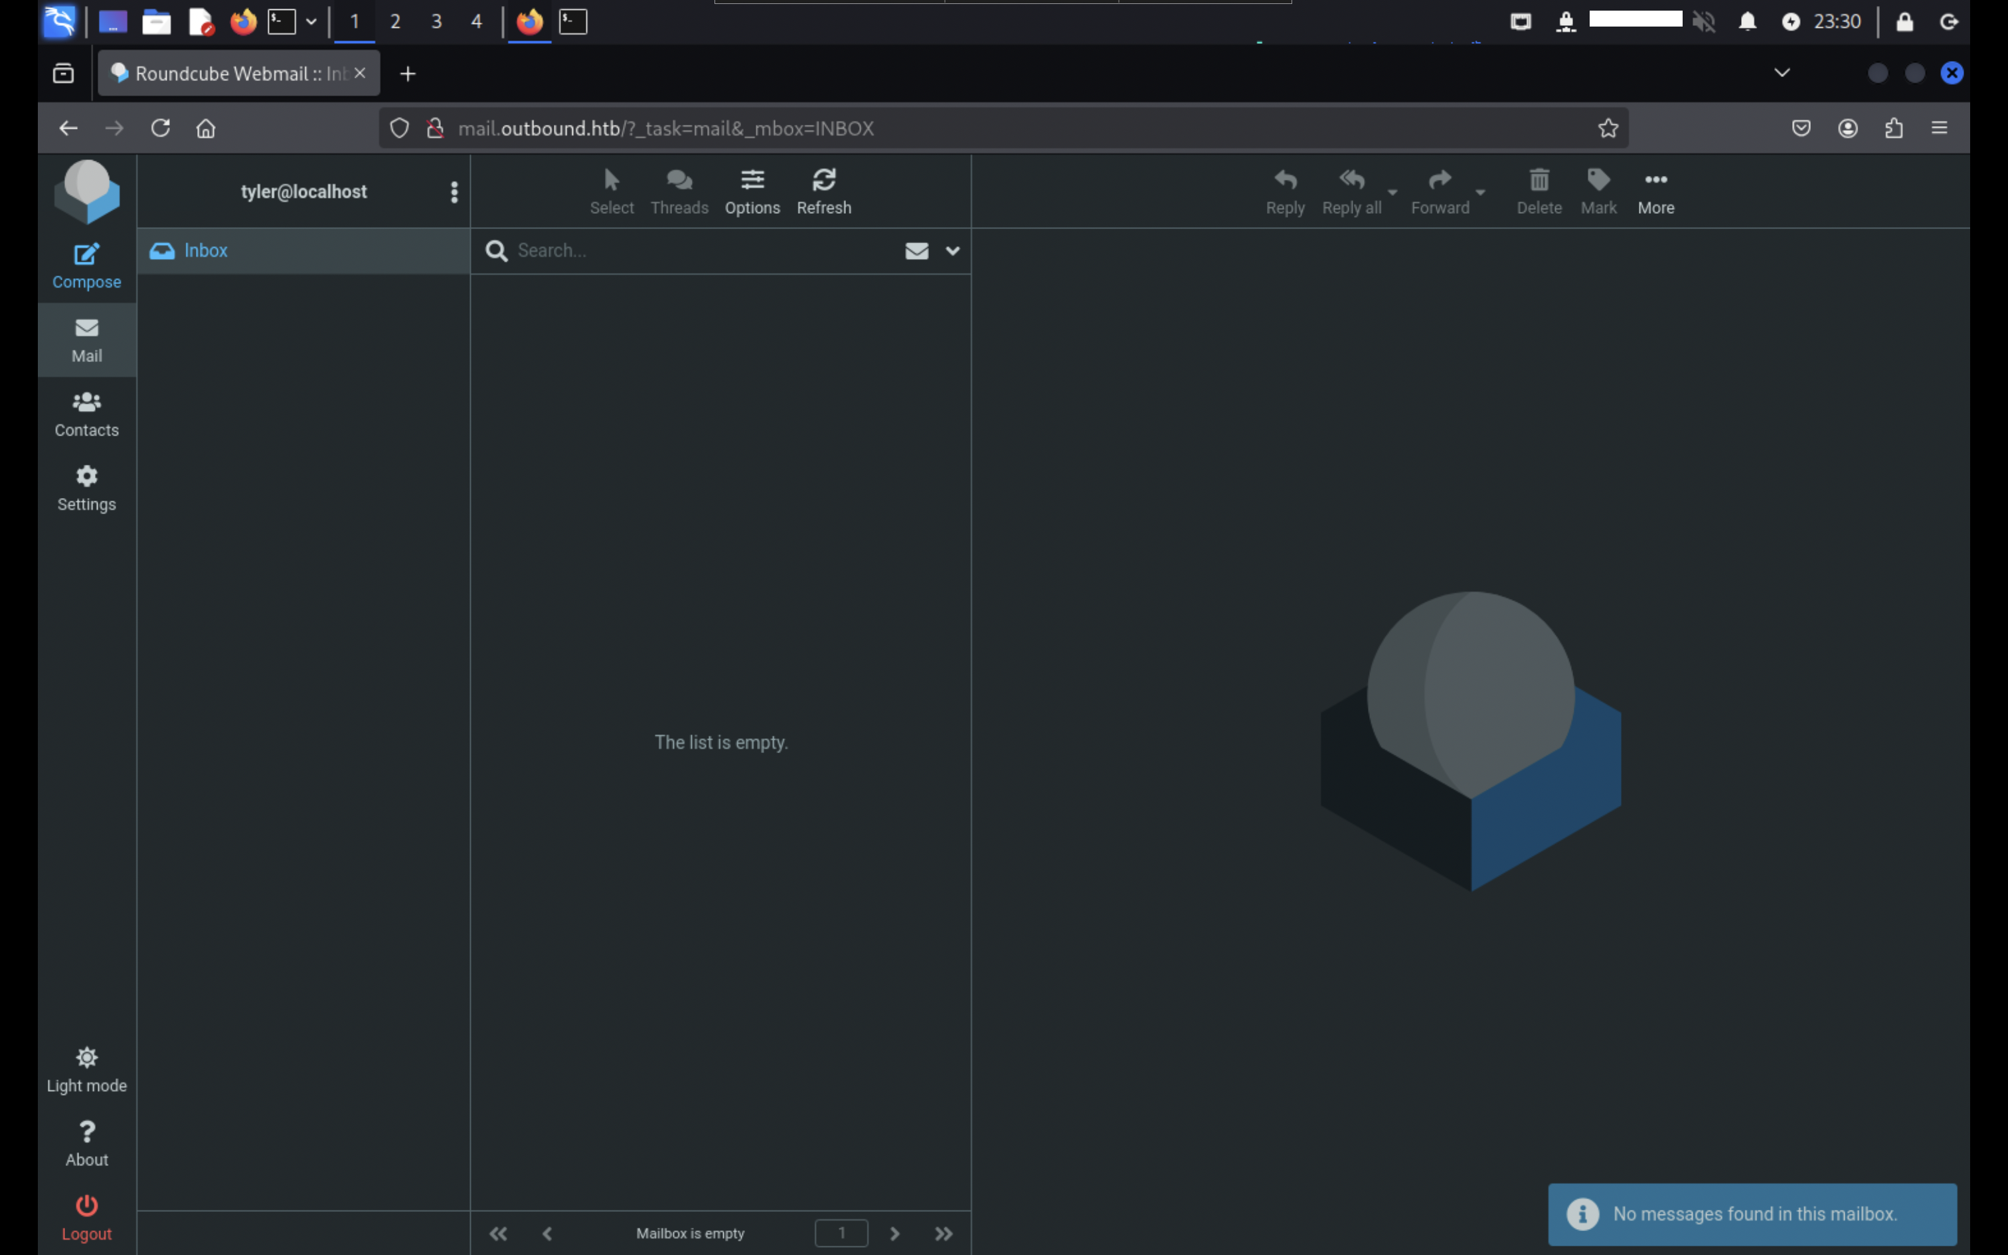Toggle Light mode
The image size is (2008, 1255).
tap(86, 1058)
